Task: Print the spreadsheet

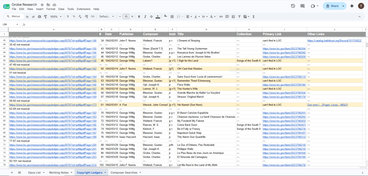Action: (40, 16)
